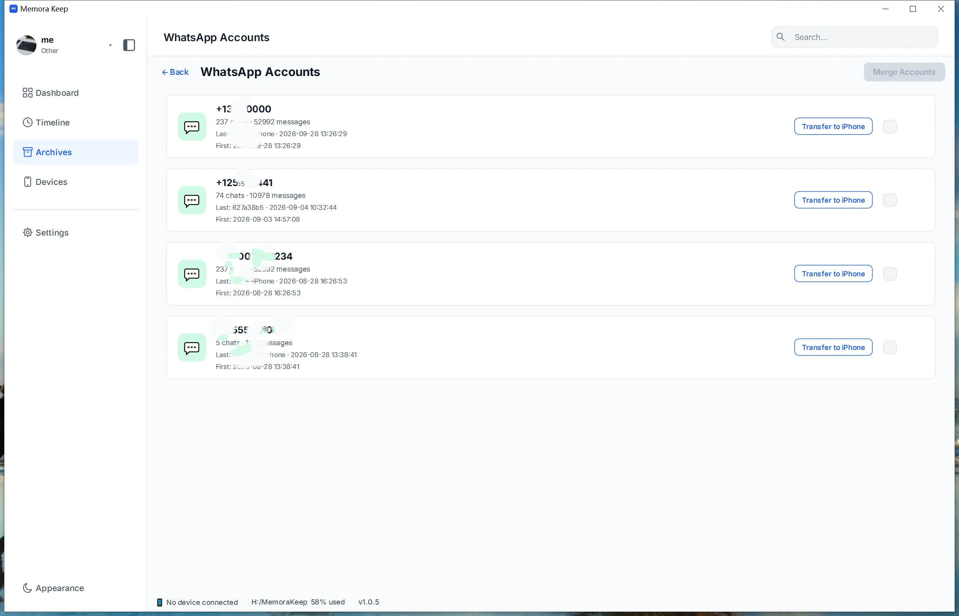Image resolution: width=959 pixels, height=616 pixels.
Task: Check the box for the 10978 messages account
Action: (x=890, y=200)
